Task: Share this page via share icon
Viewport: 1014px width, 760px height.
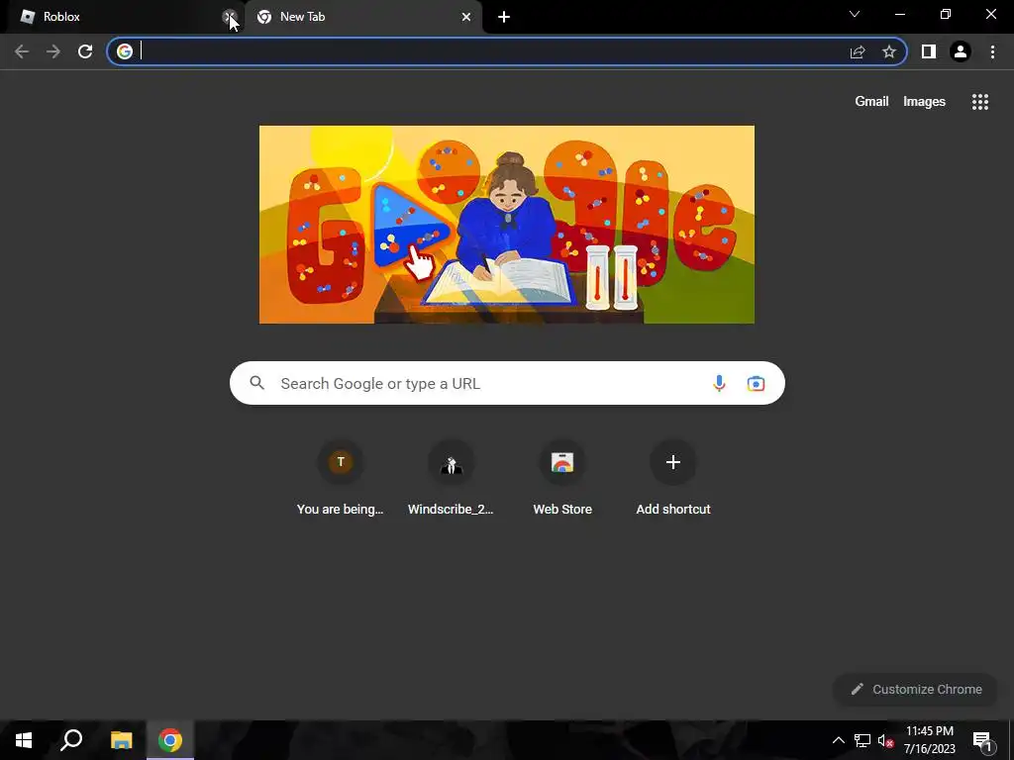Action: pos(858,51)
